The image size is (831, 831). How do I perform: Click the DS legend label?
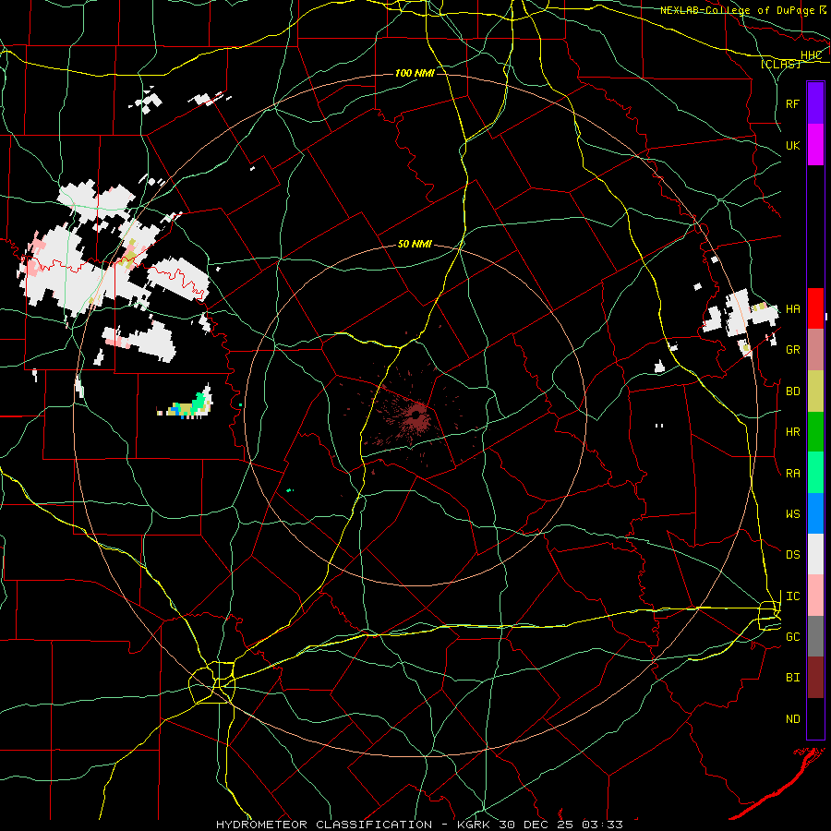point(792,555)
